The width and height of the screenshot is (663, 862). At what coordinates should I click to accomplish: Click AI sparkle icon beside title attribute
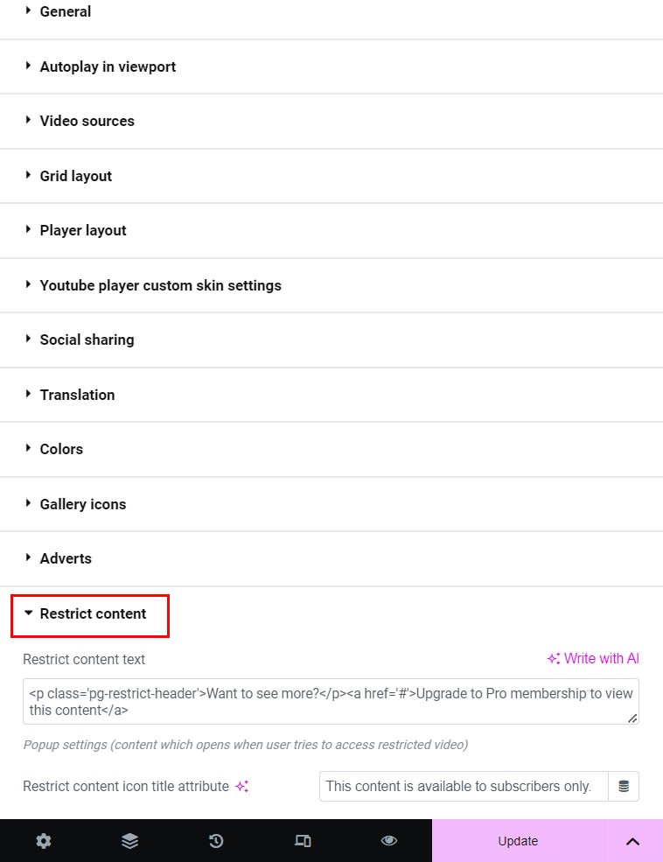point(242,786)
